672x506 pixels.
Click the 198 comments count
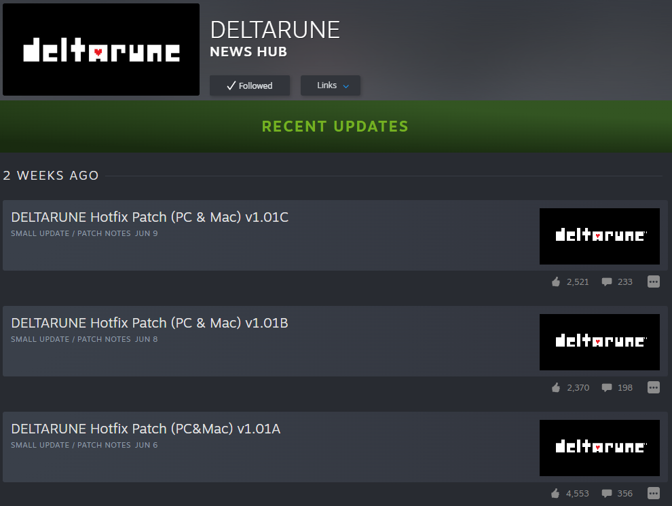[625, 387]
